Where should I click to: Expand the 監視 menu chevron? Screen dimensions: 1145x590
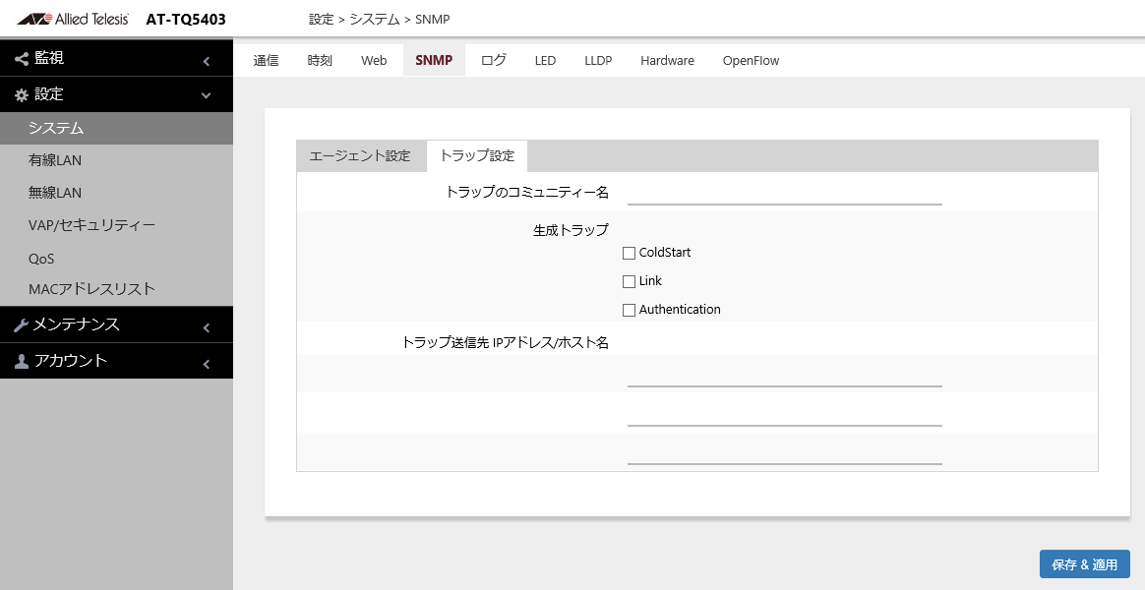pos(207,61)
